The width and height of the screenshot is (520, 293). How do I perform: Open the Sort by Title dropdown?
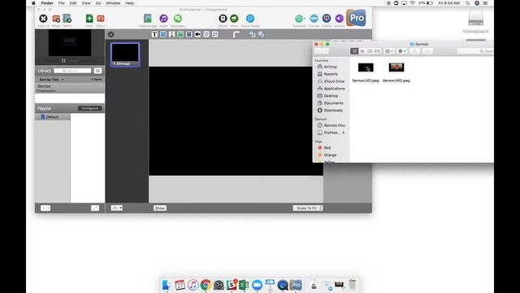[x=52, y=80]
